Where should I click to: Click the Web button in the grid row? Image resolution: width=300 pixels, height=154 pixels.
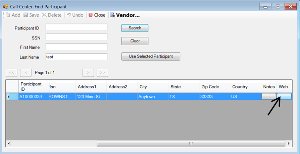click(x=284, y=96)
